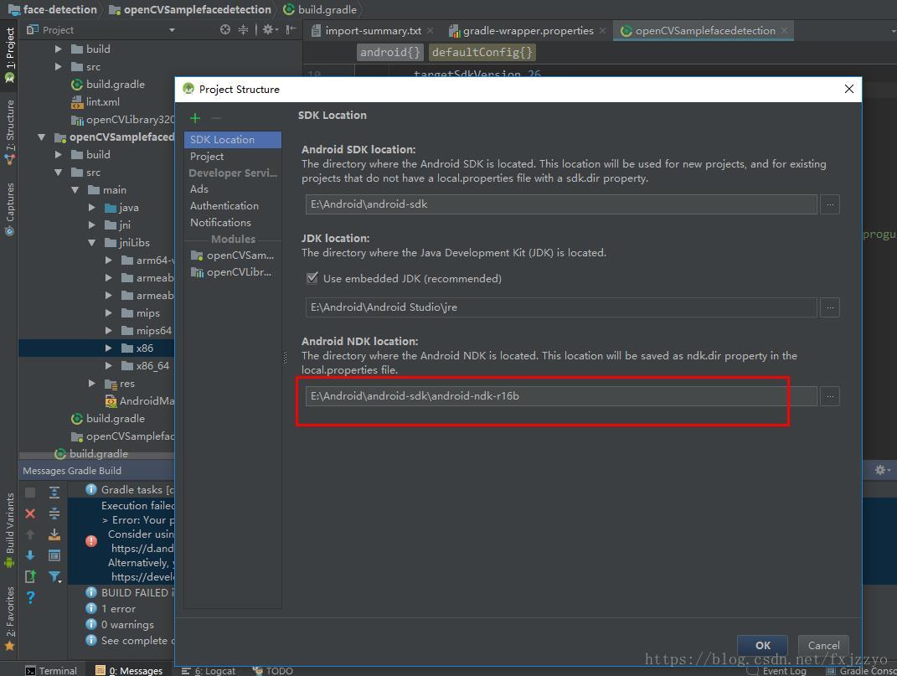
Task: Click the green plus to add module
Action: click(195, 118)
